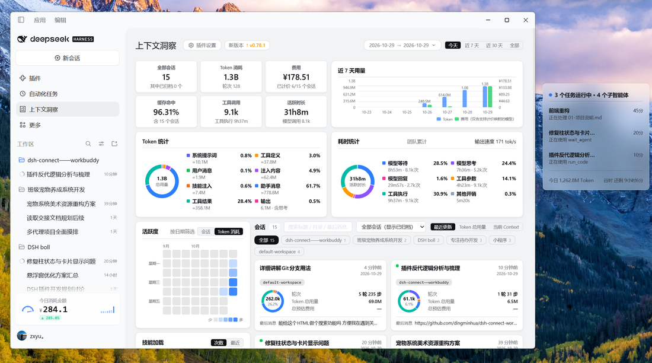
Task: Filter sessions by 小程序 chip
Action: 502,240
